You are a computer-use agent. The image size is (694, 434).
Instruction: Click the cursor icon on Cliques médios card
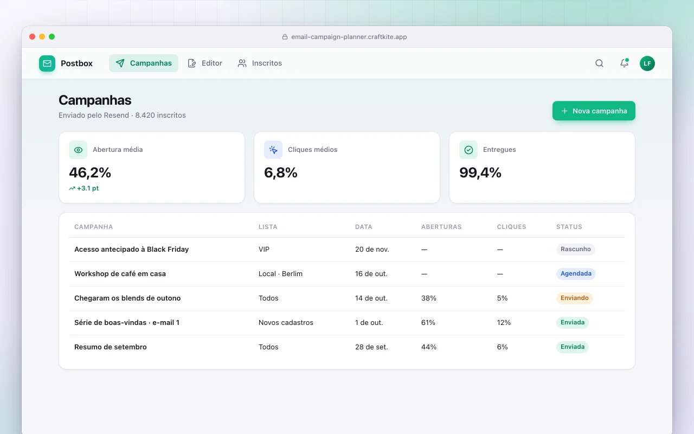pos(273,150)
